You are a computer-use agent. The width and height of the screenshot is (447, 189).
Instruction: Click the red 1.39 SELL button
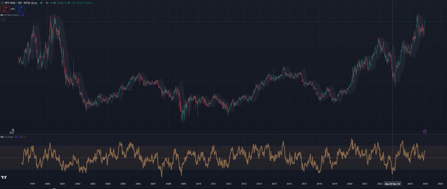pyautogui.click(x=5, y=9)
